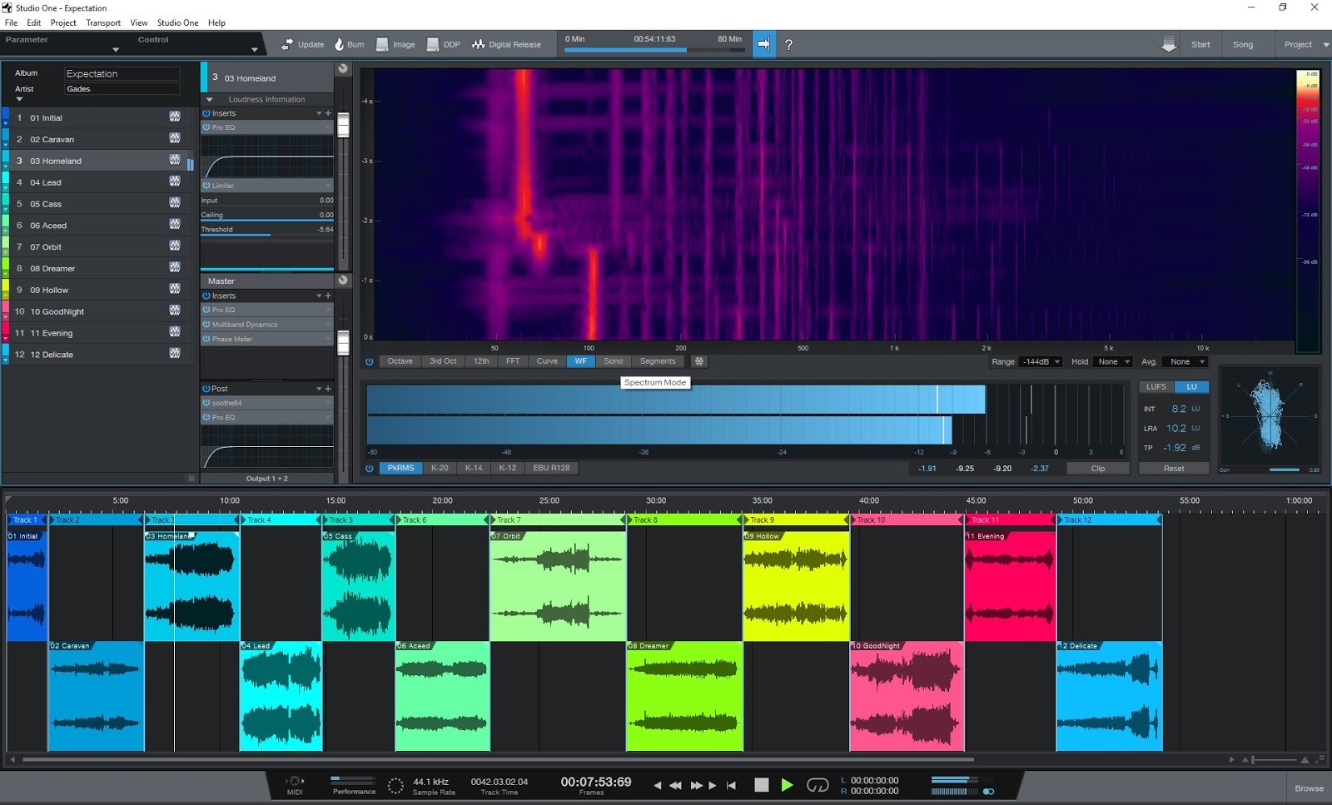Viewport: 1332px width, 805px height.
Task: Open the Transport menu
Action: 103,22
